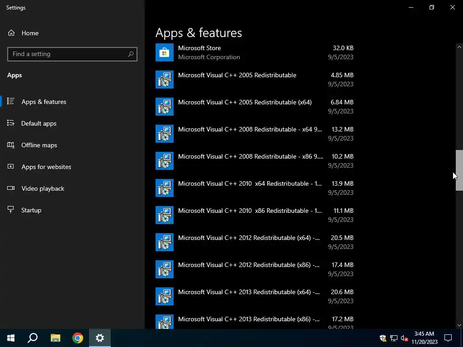Screen dimensions: 463x347
Task: Click the Apps for websites sidebar icon
Action: (x=11, y=167)
